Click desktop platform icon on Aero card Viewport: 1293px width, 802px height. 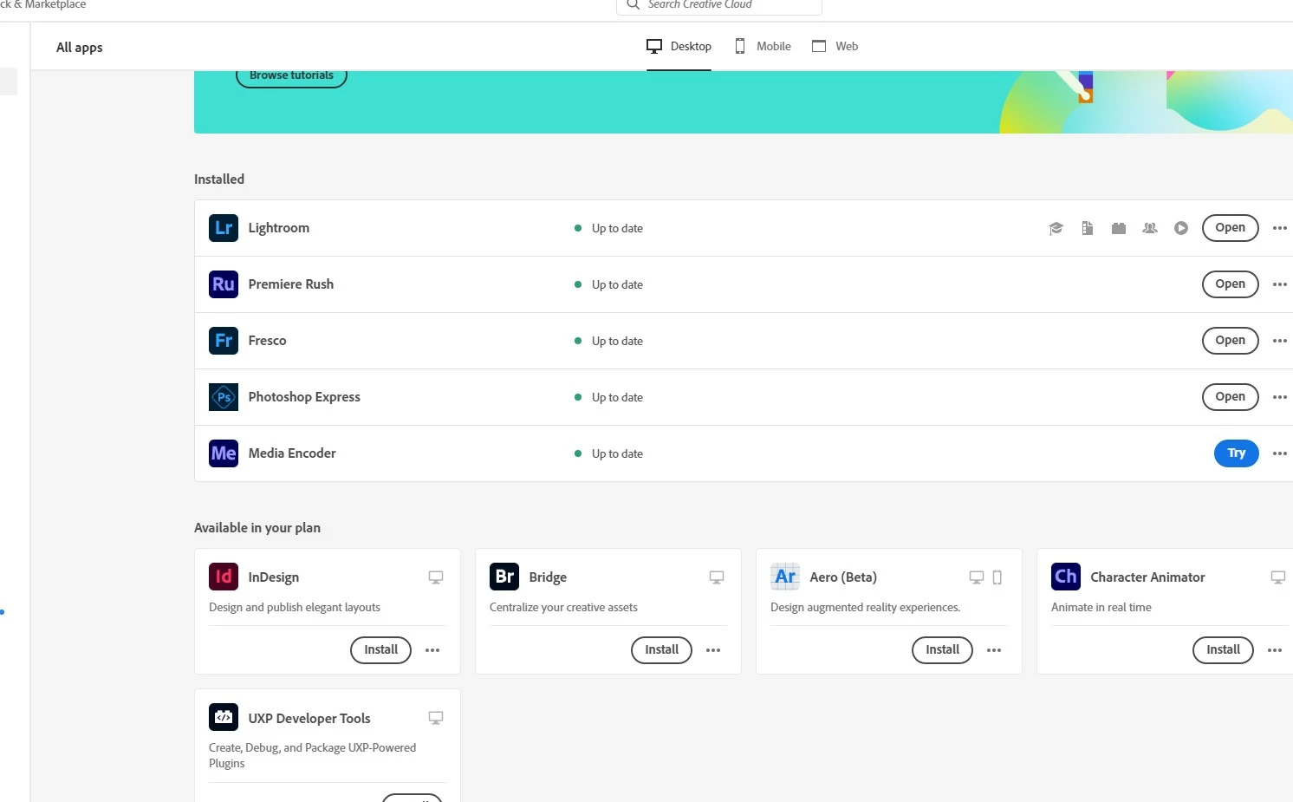[977, 577]
